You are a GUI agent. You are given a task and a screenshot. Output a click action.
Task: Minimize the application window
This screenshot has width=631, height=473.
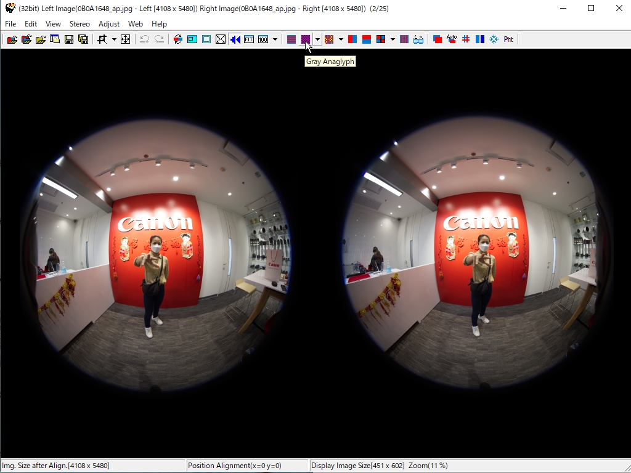[563, 8]
